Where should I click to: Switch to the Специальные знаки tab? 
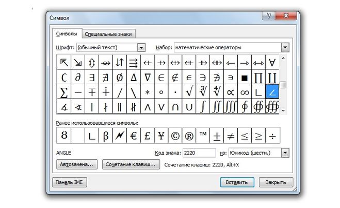click(108, 34)
